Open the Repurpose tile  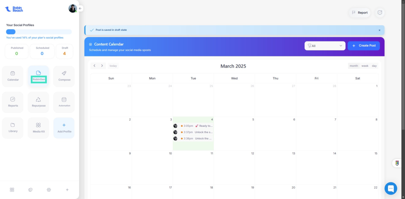[38, 102]
